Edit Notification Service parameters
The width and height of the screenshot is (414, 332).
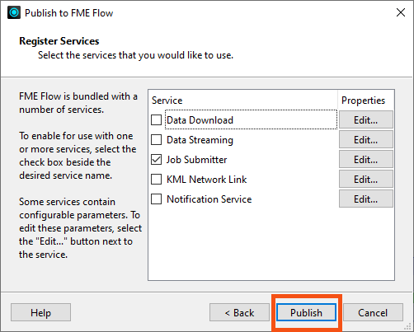pos(366,199)
